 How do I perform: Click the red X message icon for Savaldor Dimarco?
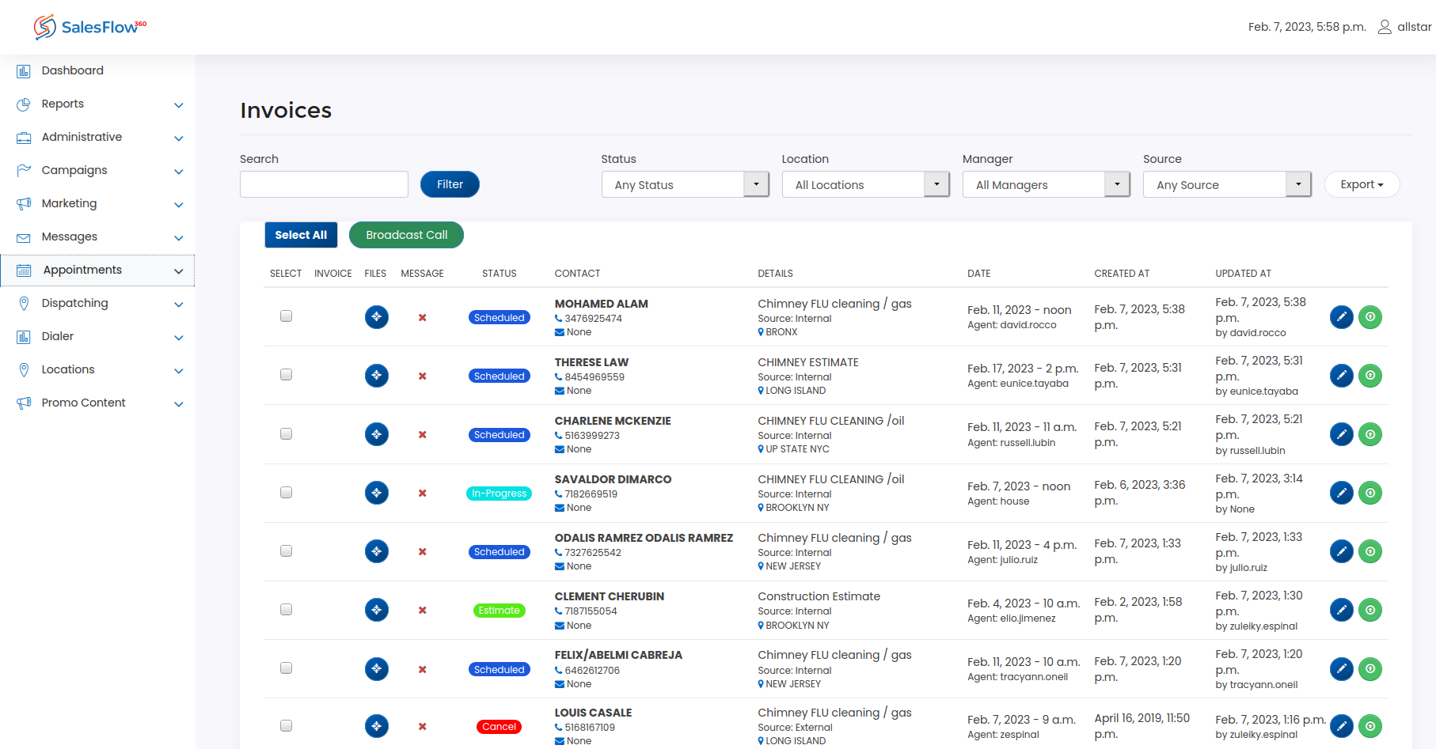[423, 494]
